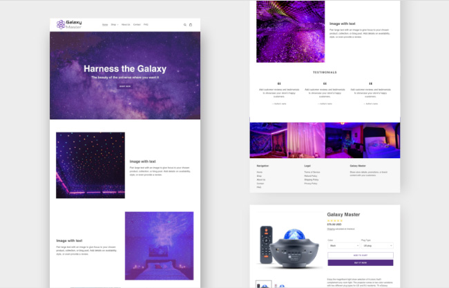Select the Contact menu item
Screen dimensions: 449x288
click(137, 24)
